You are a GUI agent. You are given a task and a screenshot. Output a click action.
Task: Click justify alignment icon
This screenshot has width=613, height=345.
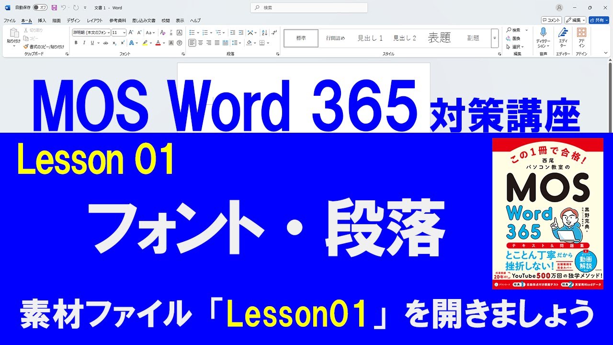(x=217, y=43)
